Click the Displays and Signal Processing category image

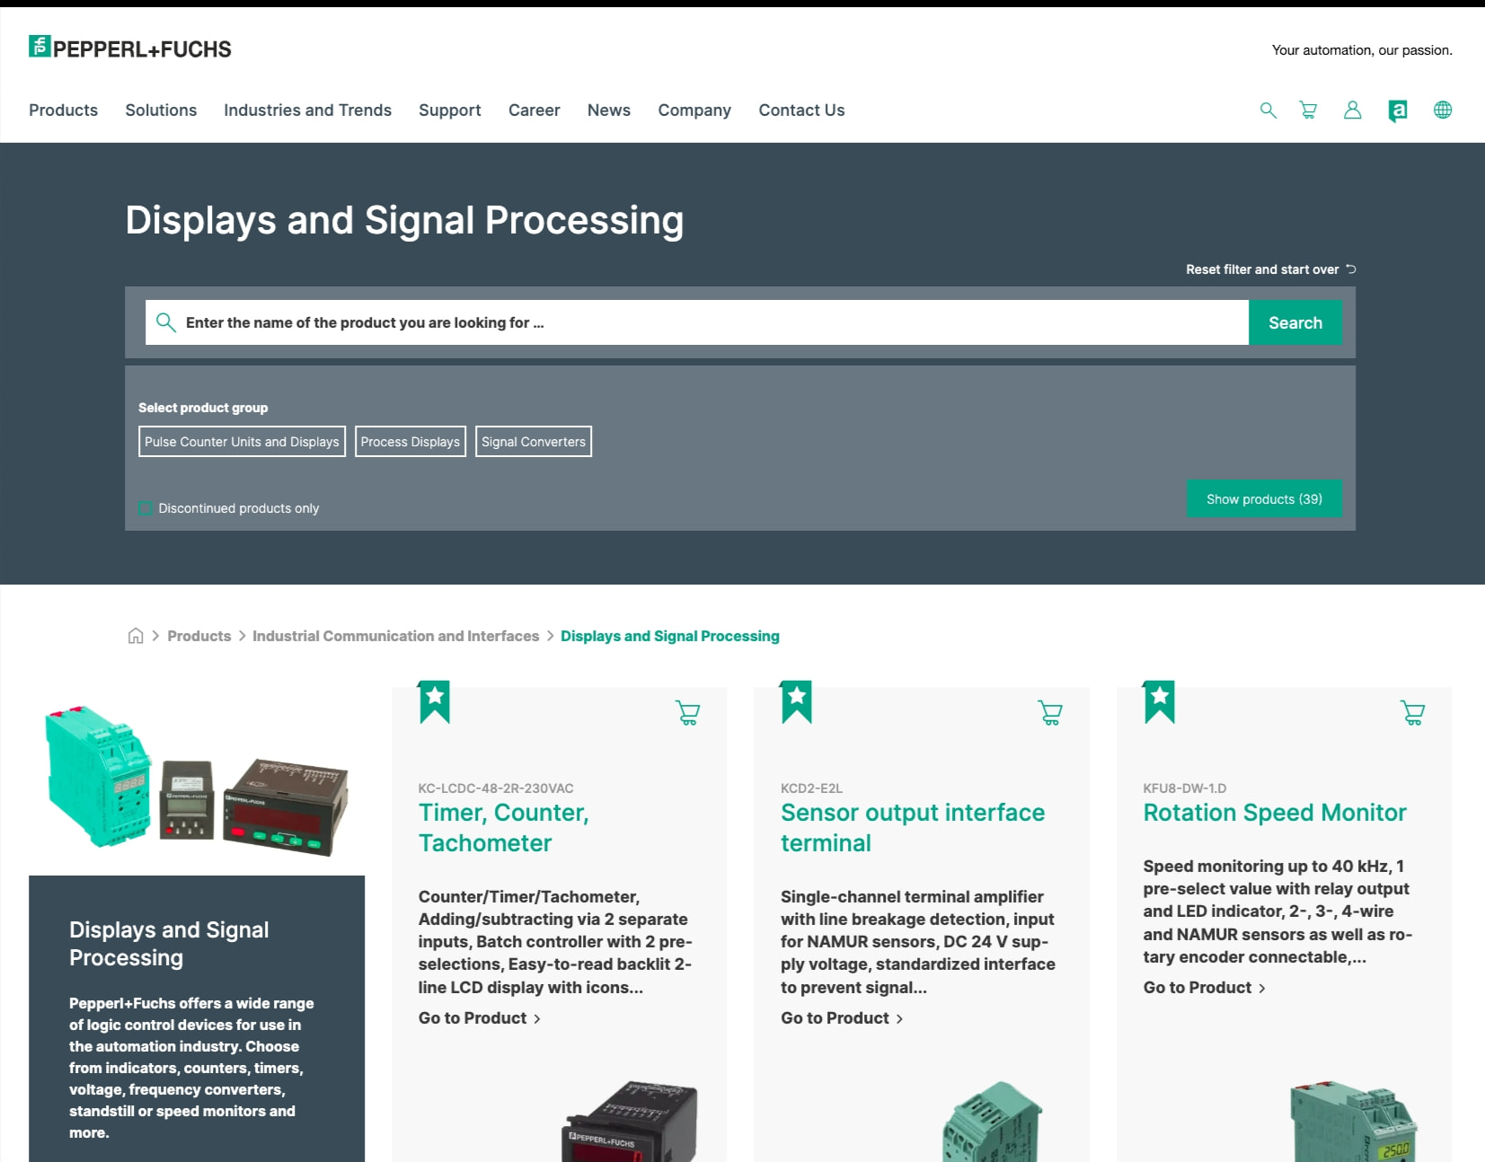[197, 781]
